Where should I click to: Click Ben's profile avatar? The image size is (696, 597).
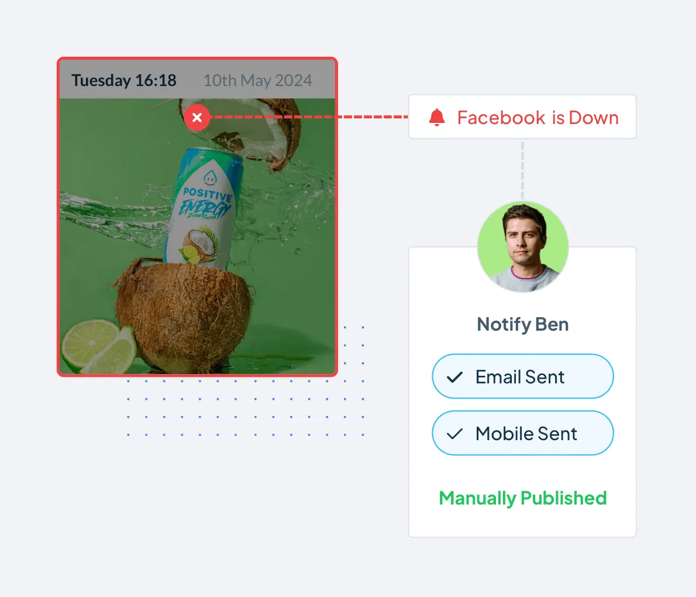point(523,246)
